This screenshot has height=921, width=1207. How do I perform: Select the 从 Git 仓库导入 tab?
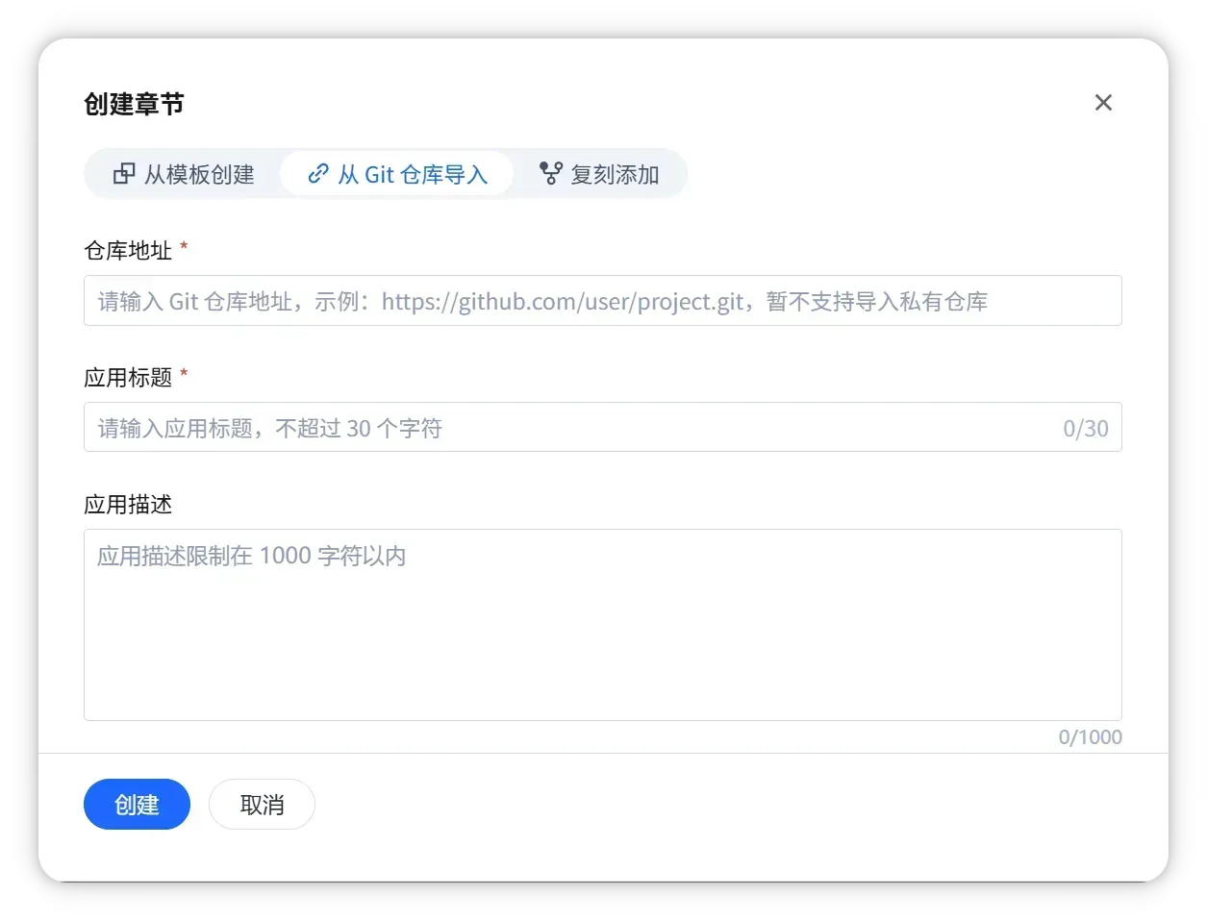pos(397,174)
